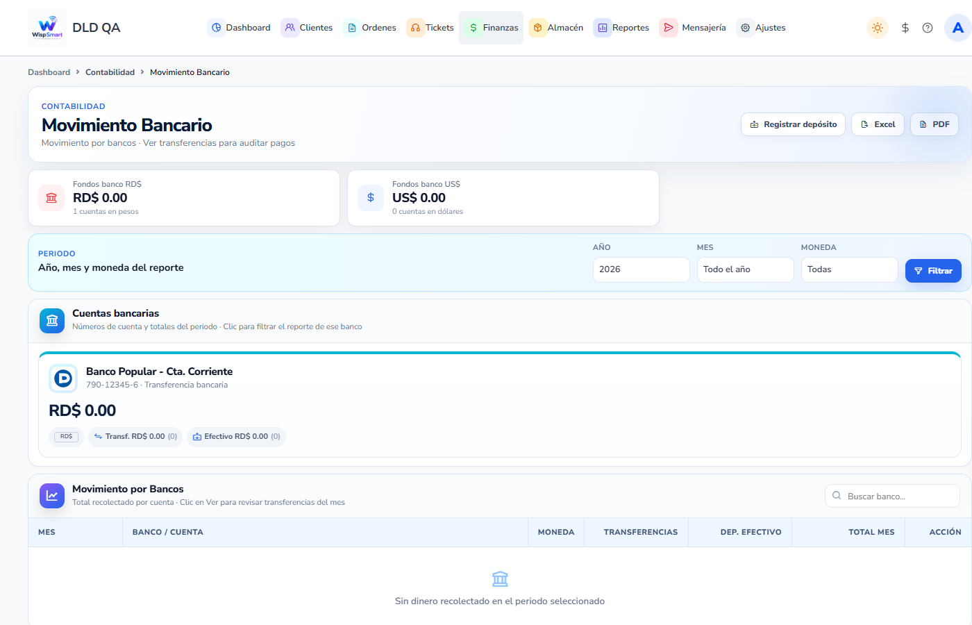Screen dimensions: 972x625
Task: Open the Reportes menu
Action: [x=622, y=28]
